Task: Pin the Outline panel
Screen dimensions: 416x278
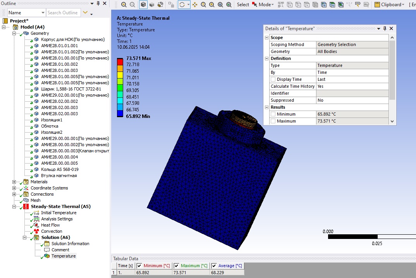Action: coord(98,3)
